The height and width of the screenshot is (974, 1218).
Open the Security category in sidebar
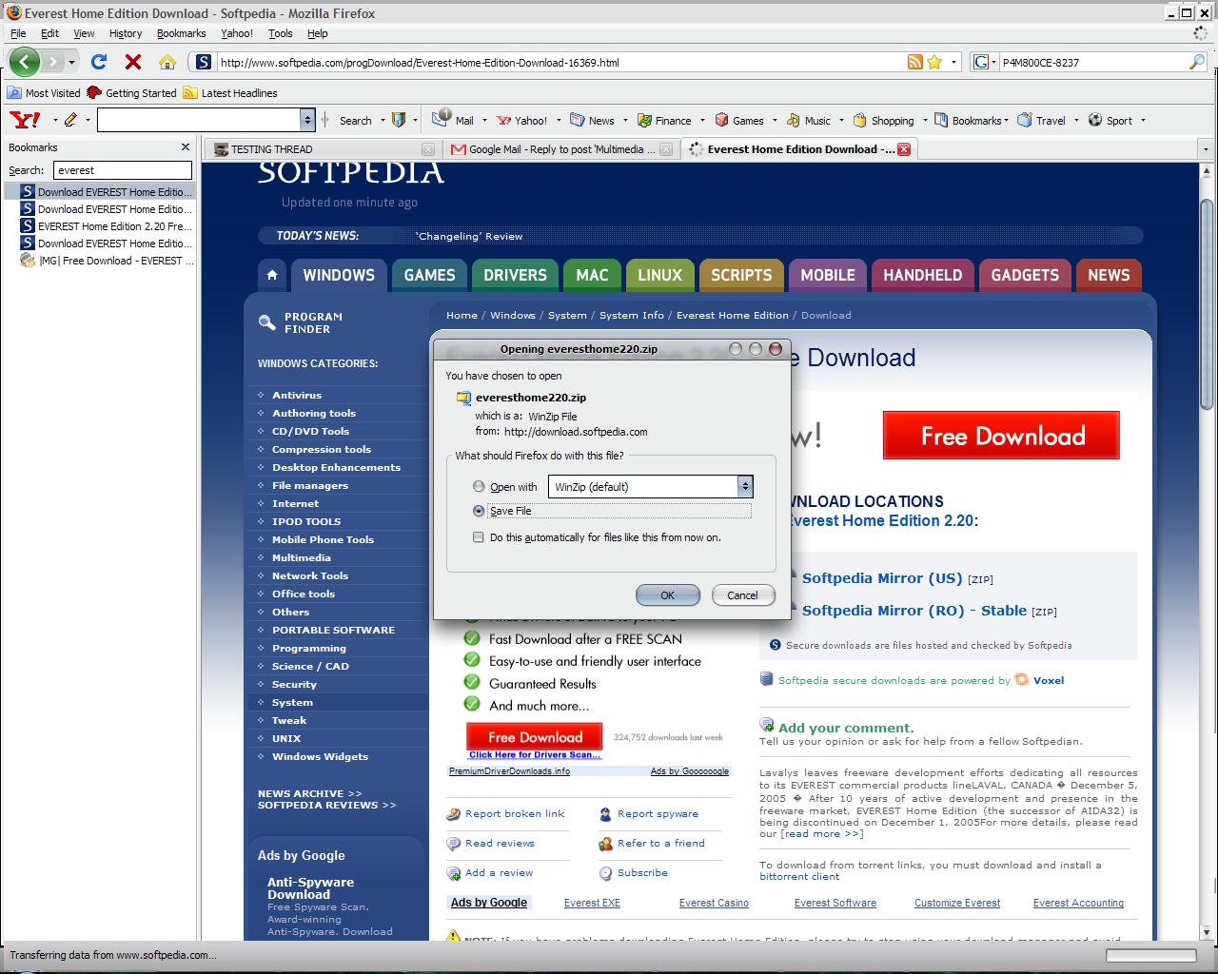click(x=294, y=684)
